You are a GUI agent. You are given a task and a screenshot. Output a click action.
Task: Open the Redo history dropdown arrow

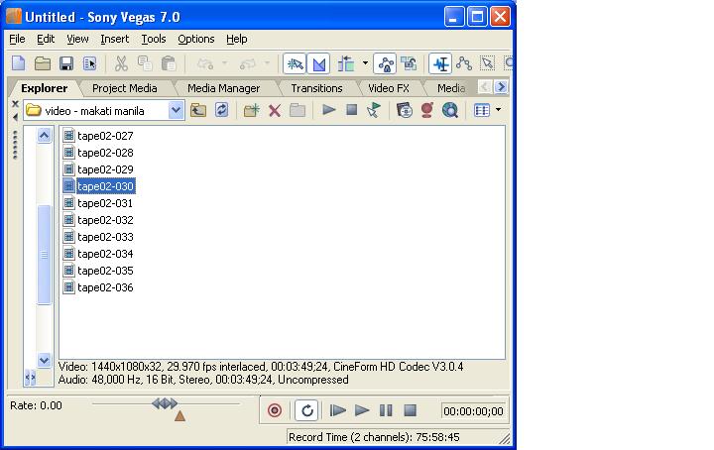(268, 63)
